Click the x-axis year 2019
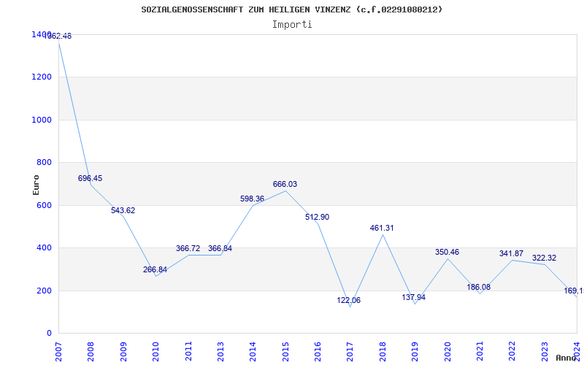The height and width of the screenshot is (365, 584). 415,352
